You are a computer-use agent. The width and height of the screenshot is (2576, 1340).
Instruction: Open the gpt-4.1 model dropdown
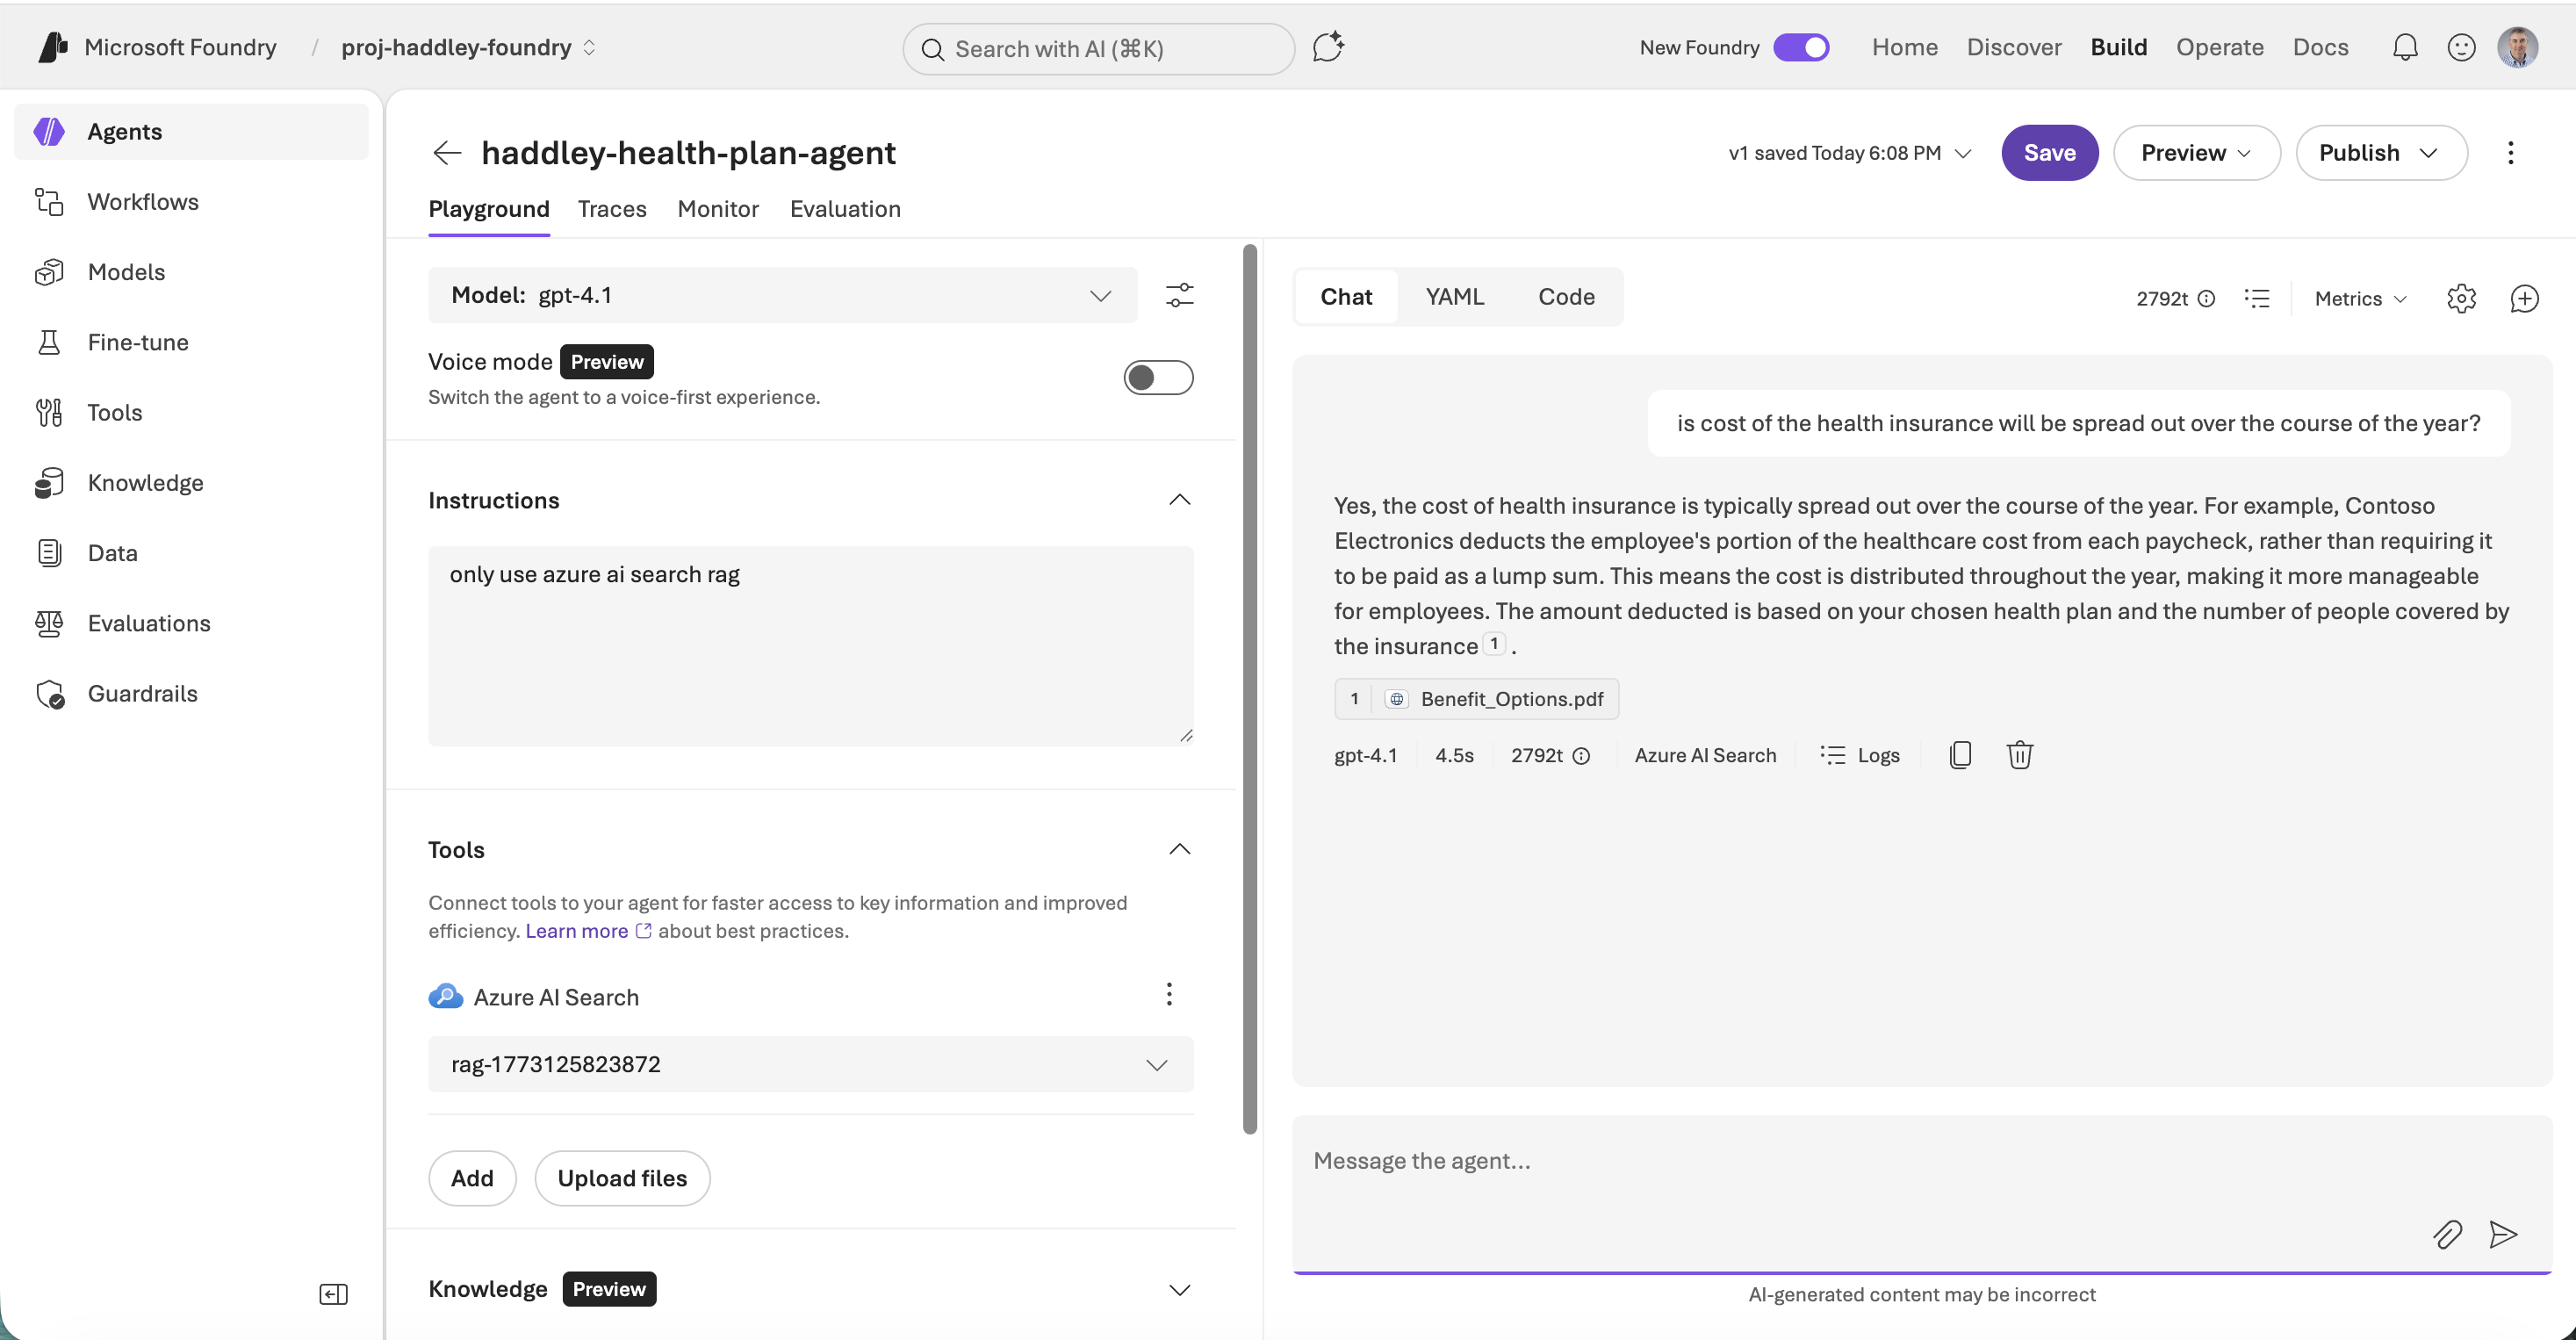point(1101,295)
